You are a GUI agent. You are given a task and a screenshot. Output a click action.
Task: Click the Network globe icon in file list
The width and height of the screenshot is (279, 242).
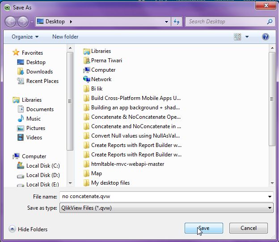coord(87,79)
